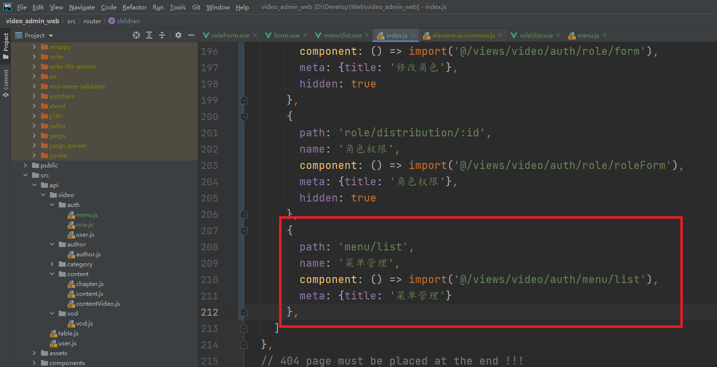Collapse the src folder
This screenshot has height=367, width=717.
coord(25,175)
